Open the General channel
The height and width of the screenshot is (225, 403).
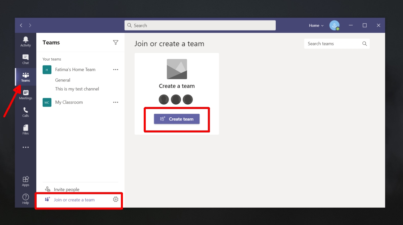[63, 80]
